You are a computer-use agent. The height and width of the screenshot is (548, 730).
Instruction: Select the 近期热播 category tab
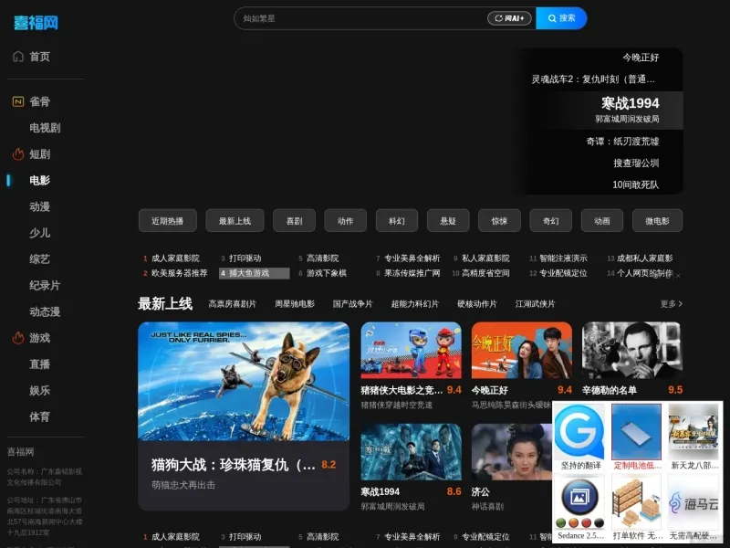click(168, 221)
